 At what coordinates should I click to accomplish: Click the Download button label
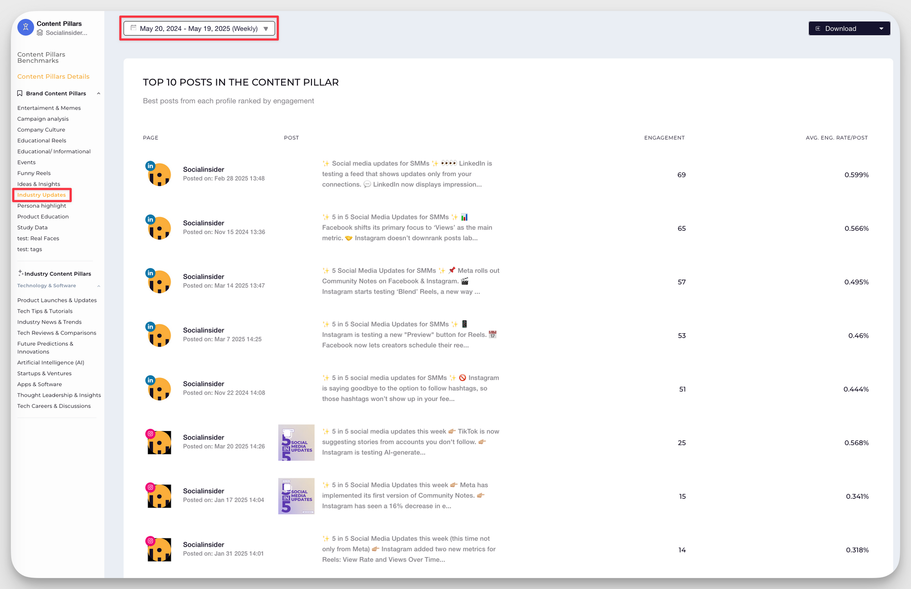(840, 29)
